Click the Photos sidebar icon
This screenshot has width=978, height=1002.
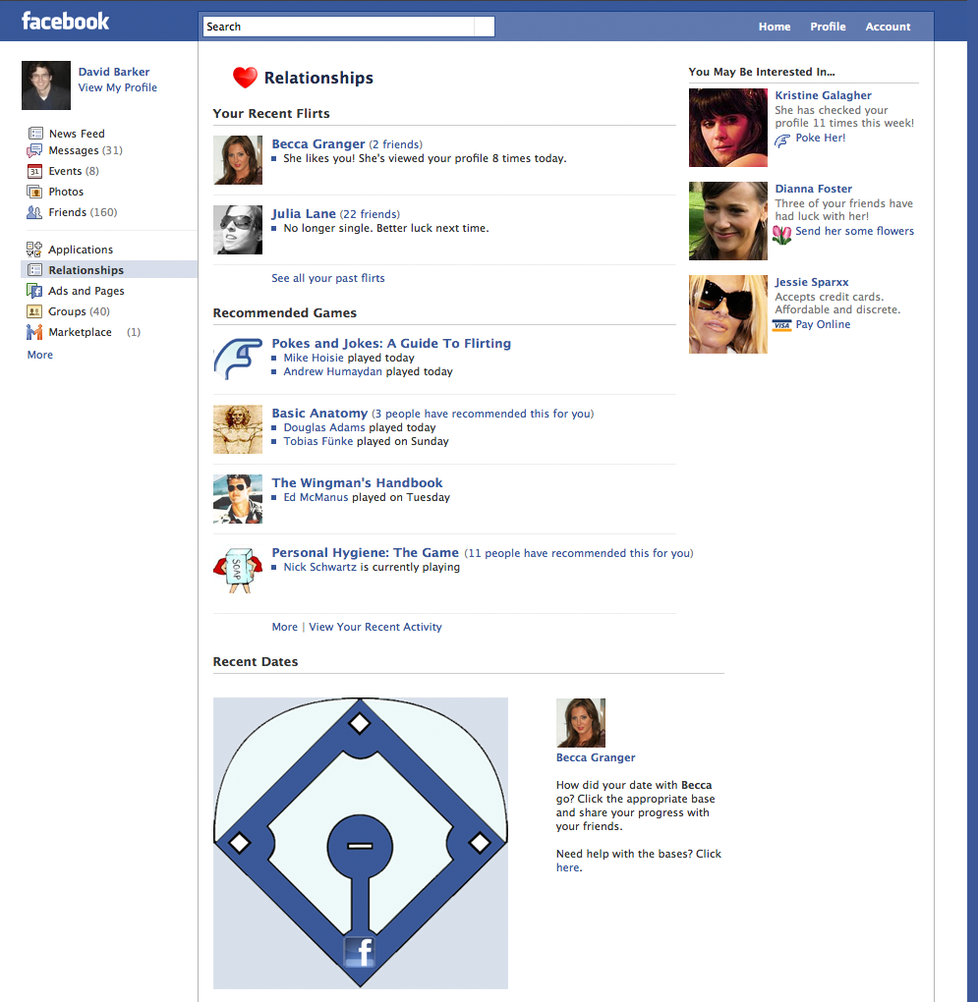[x=34, y=192]
